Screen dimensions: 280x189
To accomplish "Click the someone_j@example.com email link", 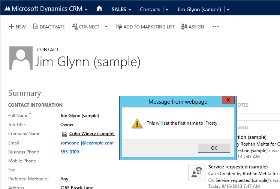I will click(87, 143).
